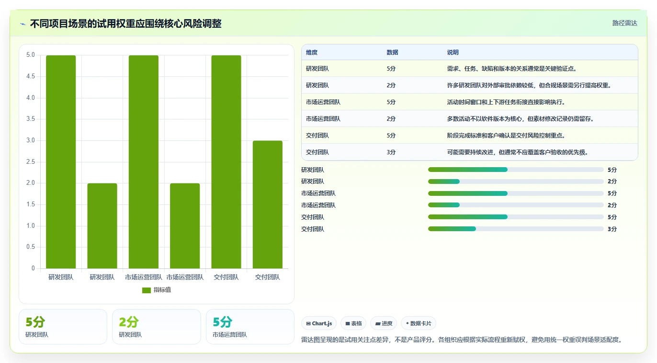Click the 市场运营团队 bar at value 2.0
This screenshot has height=363, width=657.
[x=185, y=226]
